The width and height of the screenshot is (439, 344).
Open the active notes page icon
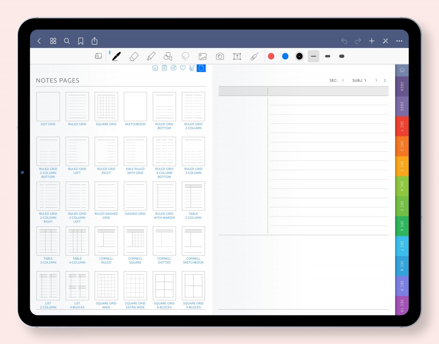202,68
